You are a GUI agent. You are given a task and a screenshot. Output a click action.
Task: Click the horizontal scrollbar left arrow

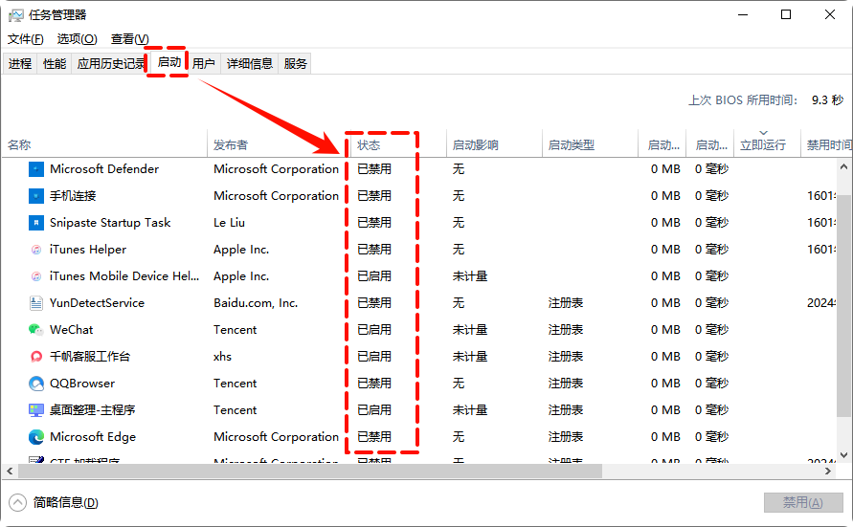pos(10,471)
